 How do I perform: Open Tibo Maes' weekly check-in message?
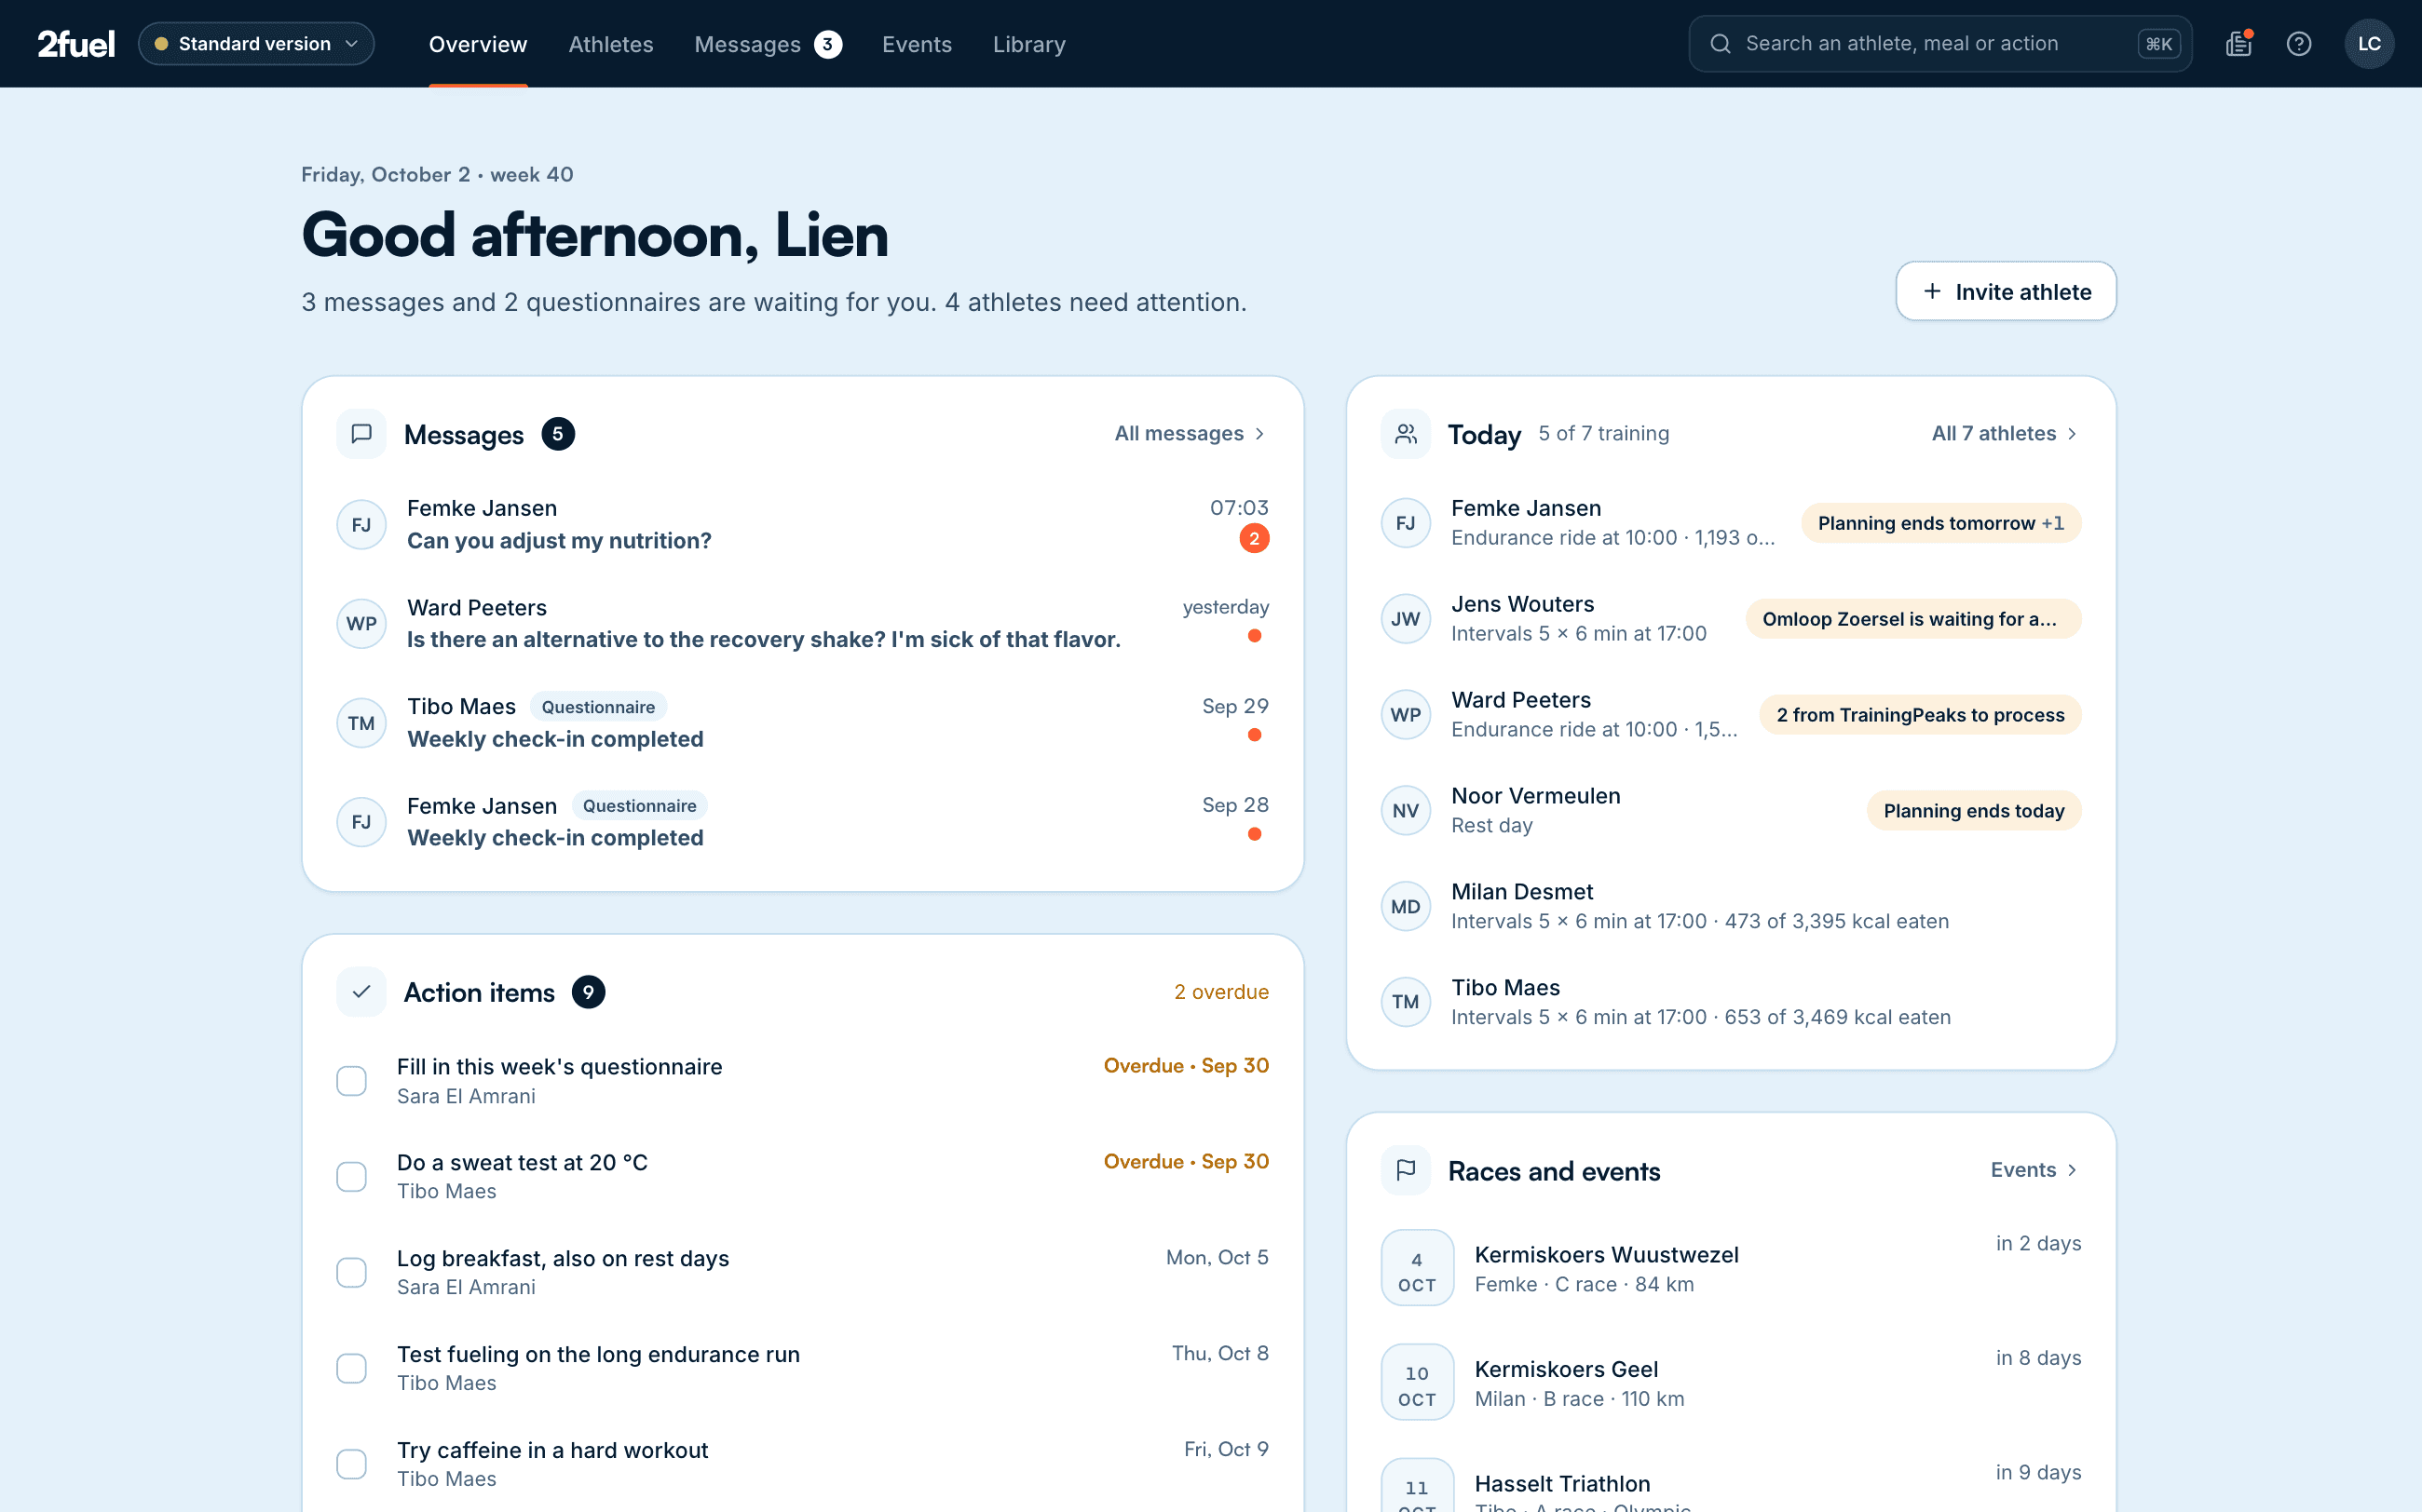[x=802, y=723]
